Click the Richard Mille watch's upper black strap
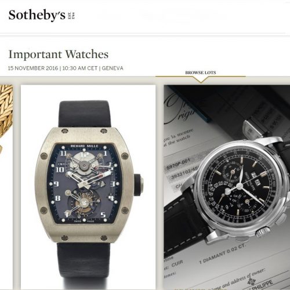Viewport: 290px width, 290px height. [85, 114]
